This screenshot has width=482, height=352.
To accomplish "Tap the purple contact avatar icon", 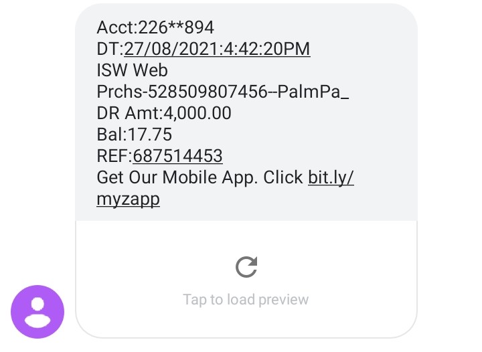I will (x=37, y=311).
